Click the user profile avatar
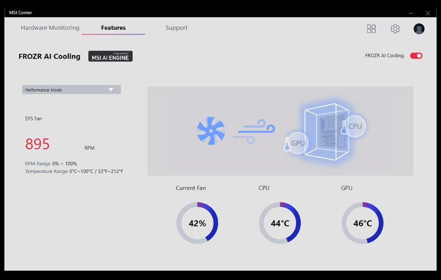This screenshot has width=441, height=280. (419, 28)
